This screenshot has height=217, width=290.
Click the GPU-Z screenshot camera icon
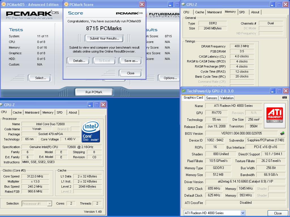coord(284,97)
